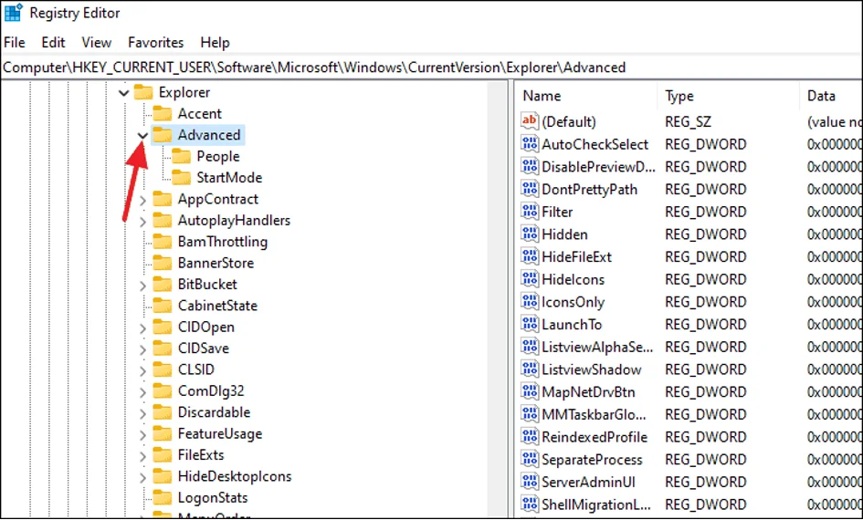Expand the ComDlg32 key

coord(142,392)
